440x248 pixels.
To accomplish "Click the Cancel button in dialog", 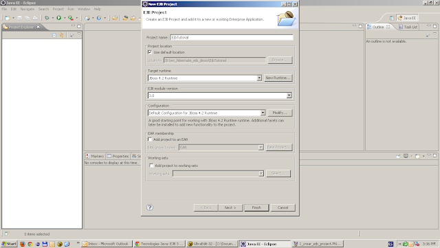I will (x=283, y=207).
